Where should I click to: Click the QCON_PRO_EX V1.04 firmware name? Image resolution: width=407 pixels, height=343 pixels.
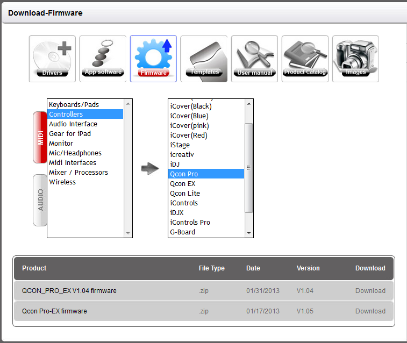[x=69, y=291]
